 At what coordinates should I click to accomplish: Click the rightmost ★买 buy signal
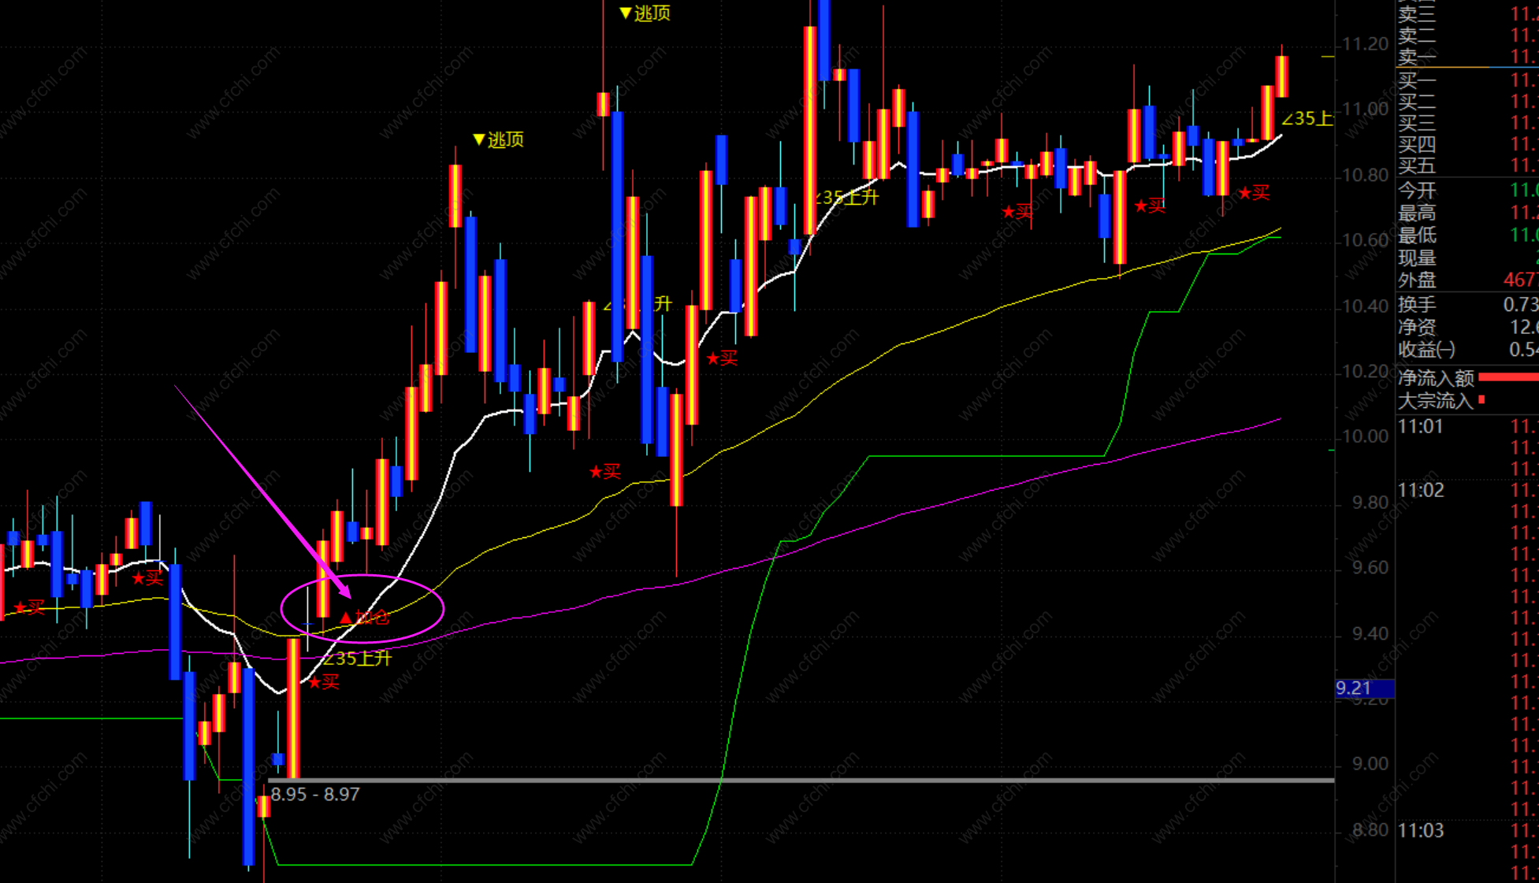[x=1254, y=193]
